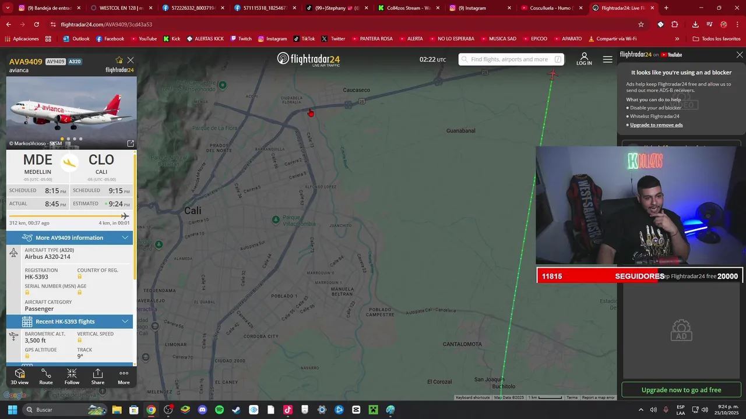Click the Find flights search field
This screenshot has width=746, height=419.
click(511, 59)
